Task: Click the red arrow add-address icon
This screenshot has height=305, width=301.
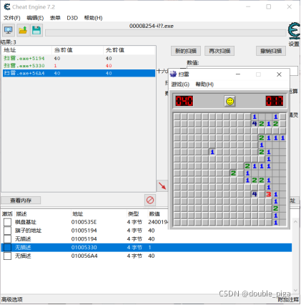Action: coord(162,185)
